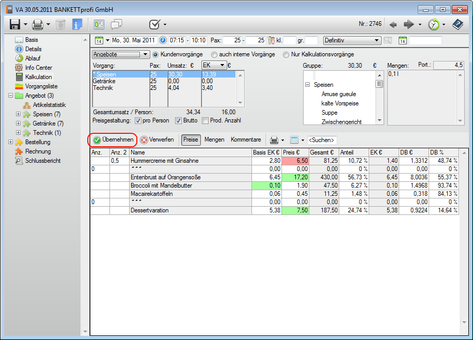Image resolution: width=473 pixels, height=340 pixels.
Task: Click the blue info icon in toolbar
Action: pos(77,24)
